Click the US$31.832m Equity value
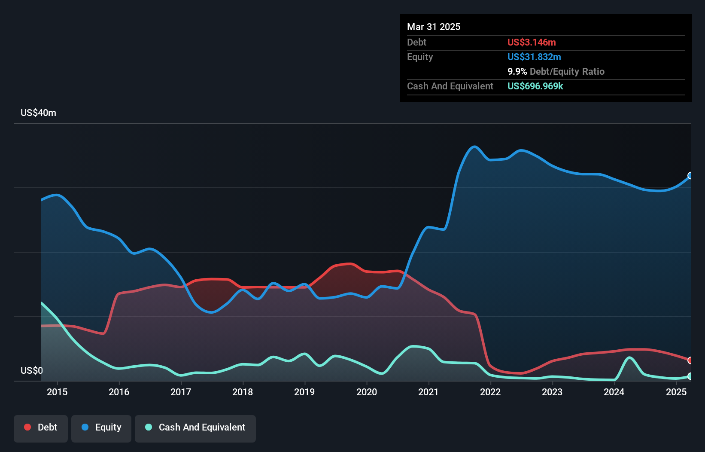705x452 pixels. [x=534, y=57]
